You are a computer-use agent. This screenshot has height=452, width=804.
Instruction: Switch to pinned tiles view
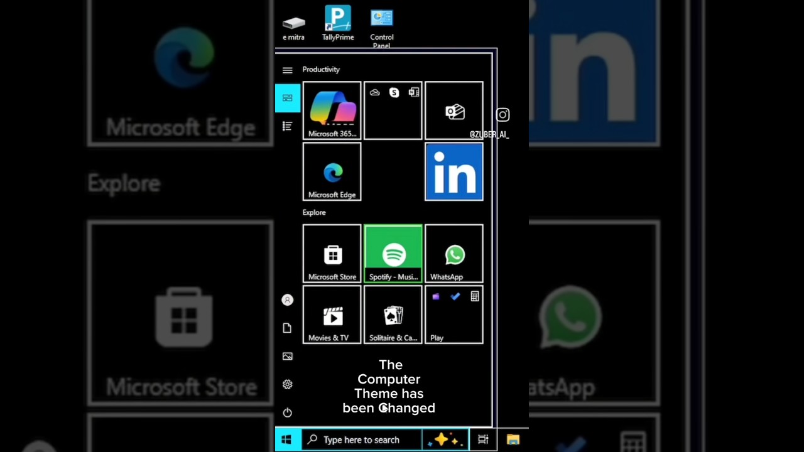(288, 98)
